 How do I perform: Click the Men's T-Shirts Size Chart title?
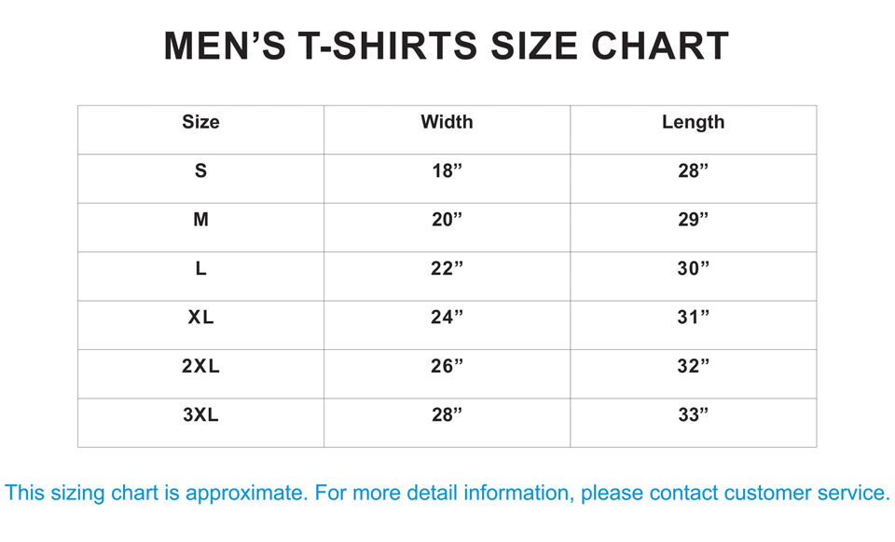coord(447,47)
